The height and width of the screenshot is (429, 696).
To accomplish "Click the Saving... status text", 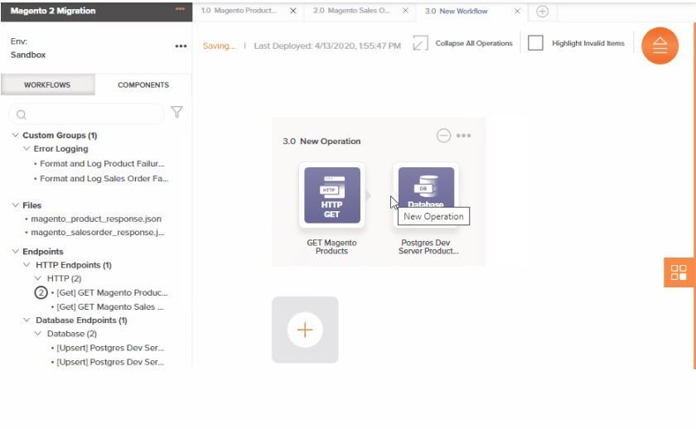I will pos(219,46).
